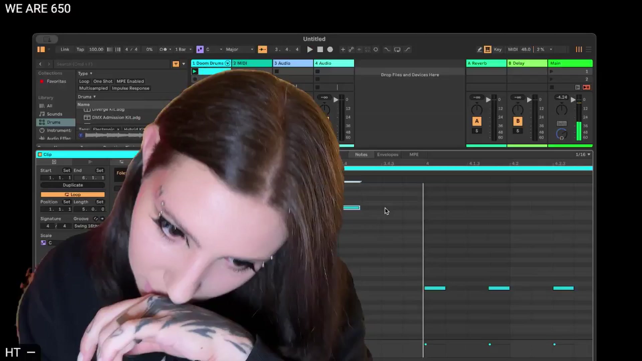Toggle the One Shot filter tag
Viewport: 642px width, 361px height.
[103, 81]
